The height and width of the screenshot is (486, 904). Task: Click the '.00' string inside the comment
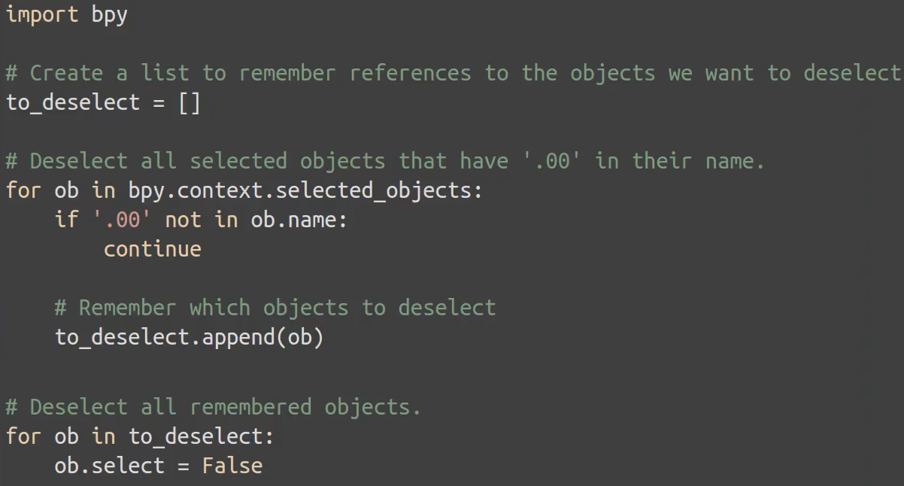[552, 161]
